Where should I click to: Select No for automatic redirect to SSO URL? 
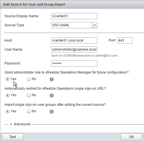coord(29,95)
